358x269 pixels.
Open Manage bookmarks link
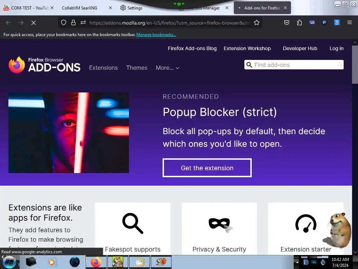click(x=156, y=35)
